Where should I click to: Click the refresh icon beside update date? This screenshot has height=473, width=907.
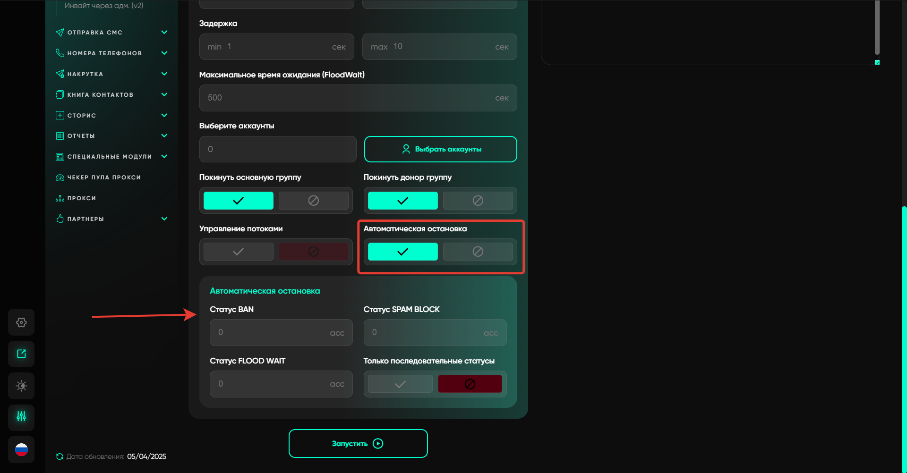point(60,456)
